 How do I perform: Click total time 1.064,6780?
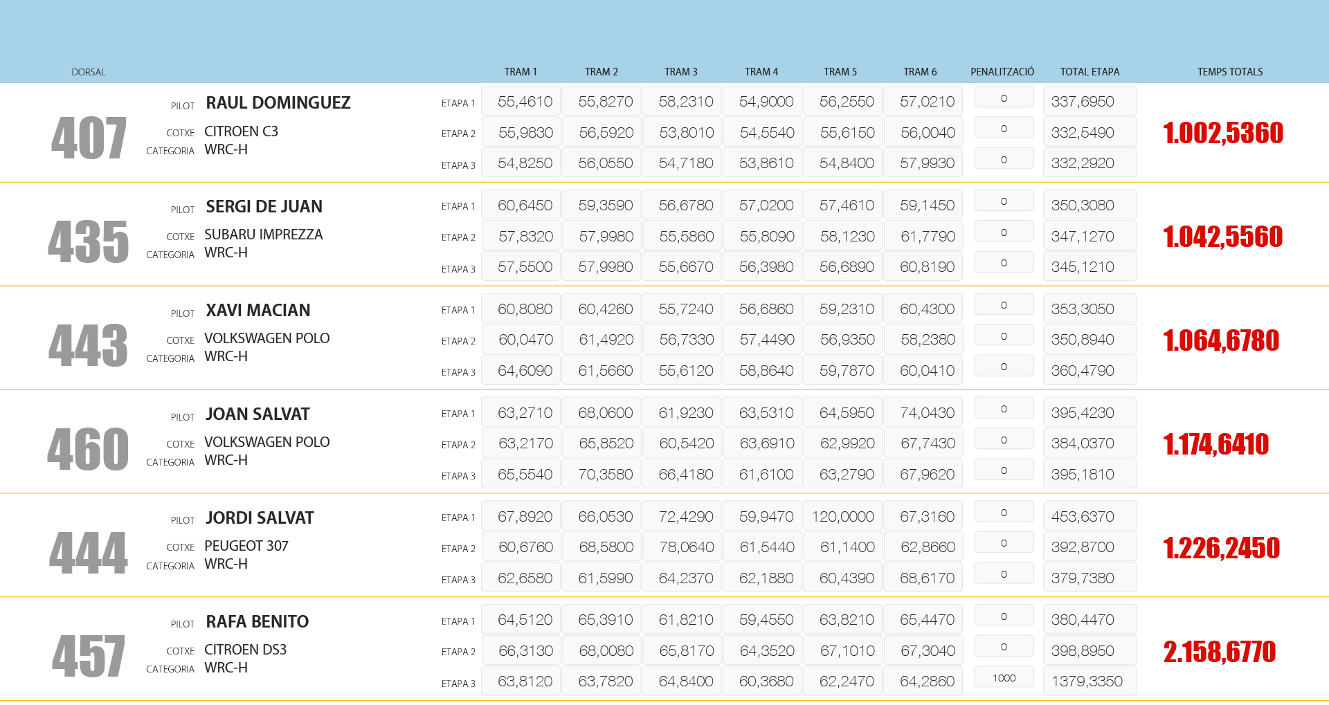coord(1221,340)
